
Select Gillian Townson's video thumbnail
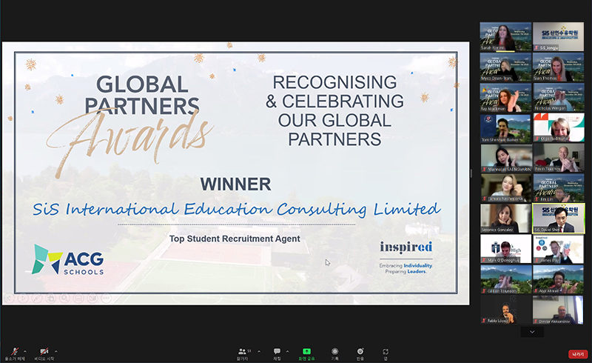pyautogui.click(x=505, y=279)
